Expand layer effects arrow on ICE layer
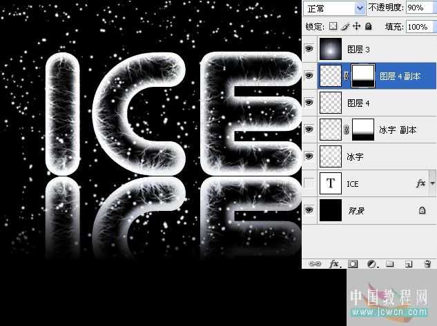Viewport: 437px width, 326px height. click(x=433, y=183)
